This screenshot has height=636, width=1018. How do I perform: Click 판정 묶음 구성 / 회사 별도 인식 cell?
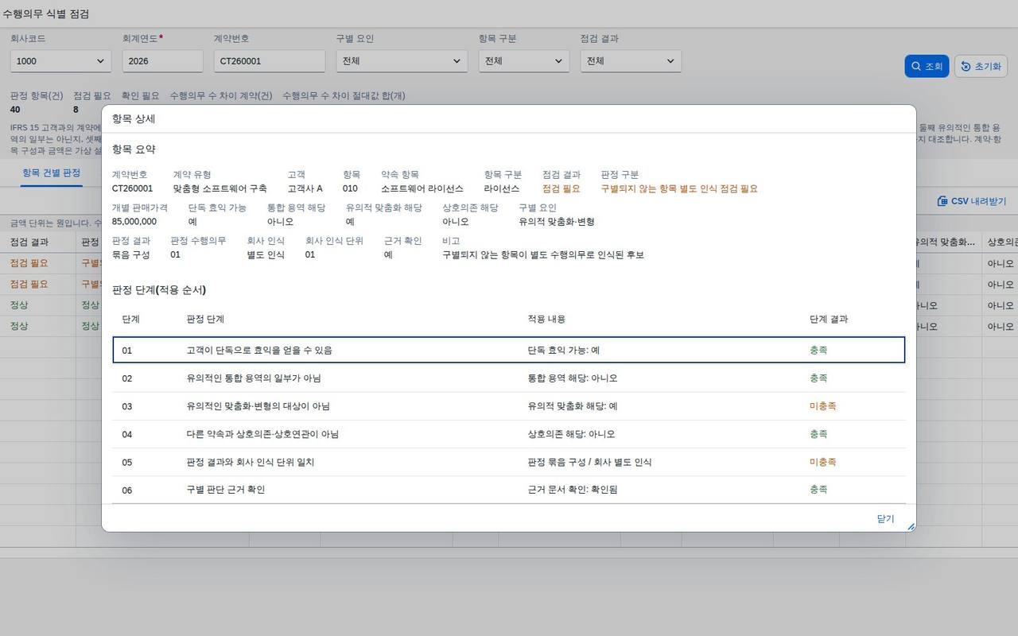click(x=589, y=462)
